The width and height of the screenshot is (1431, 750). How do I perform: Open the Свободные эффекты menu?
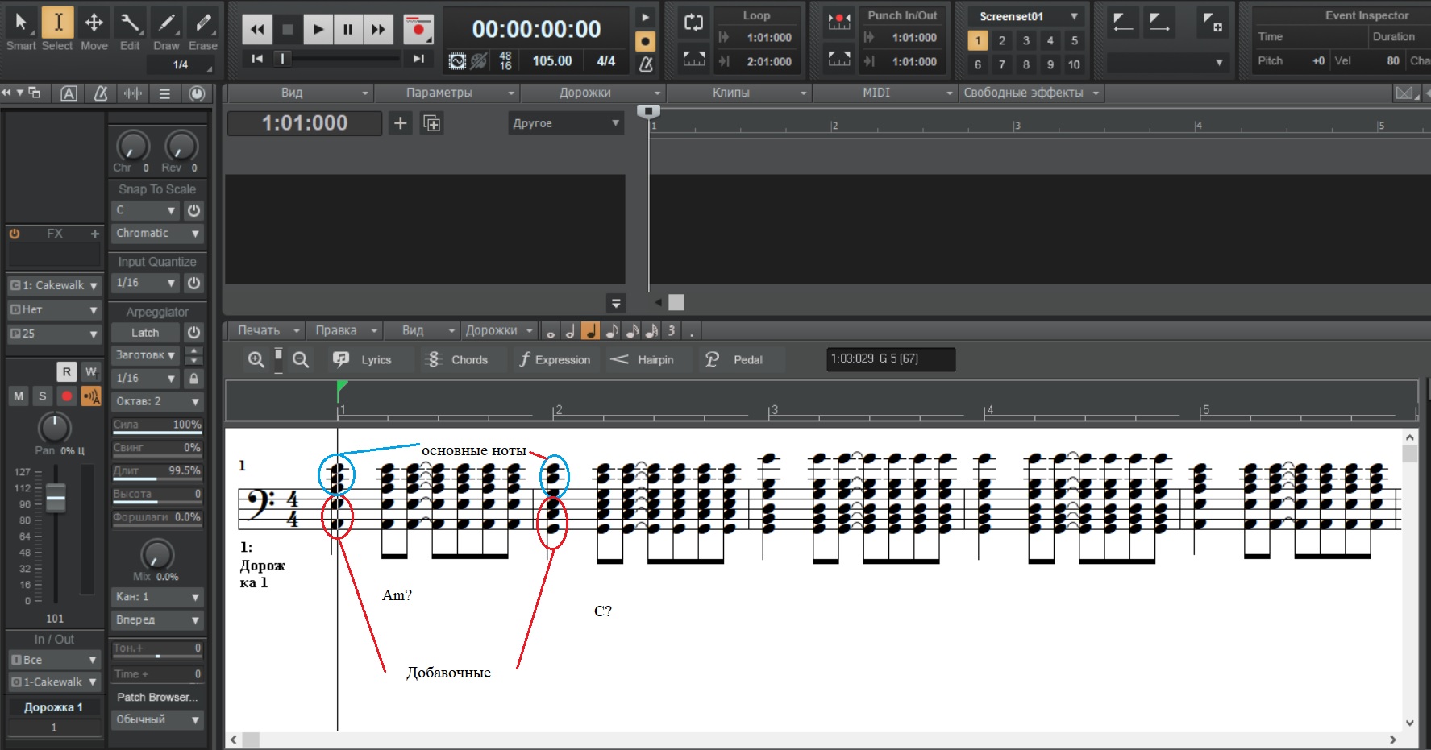point(1030,93)
